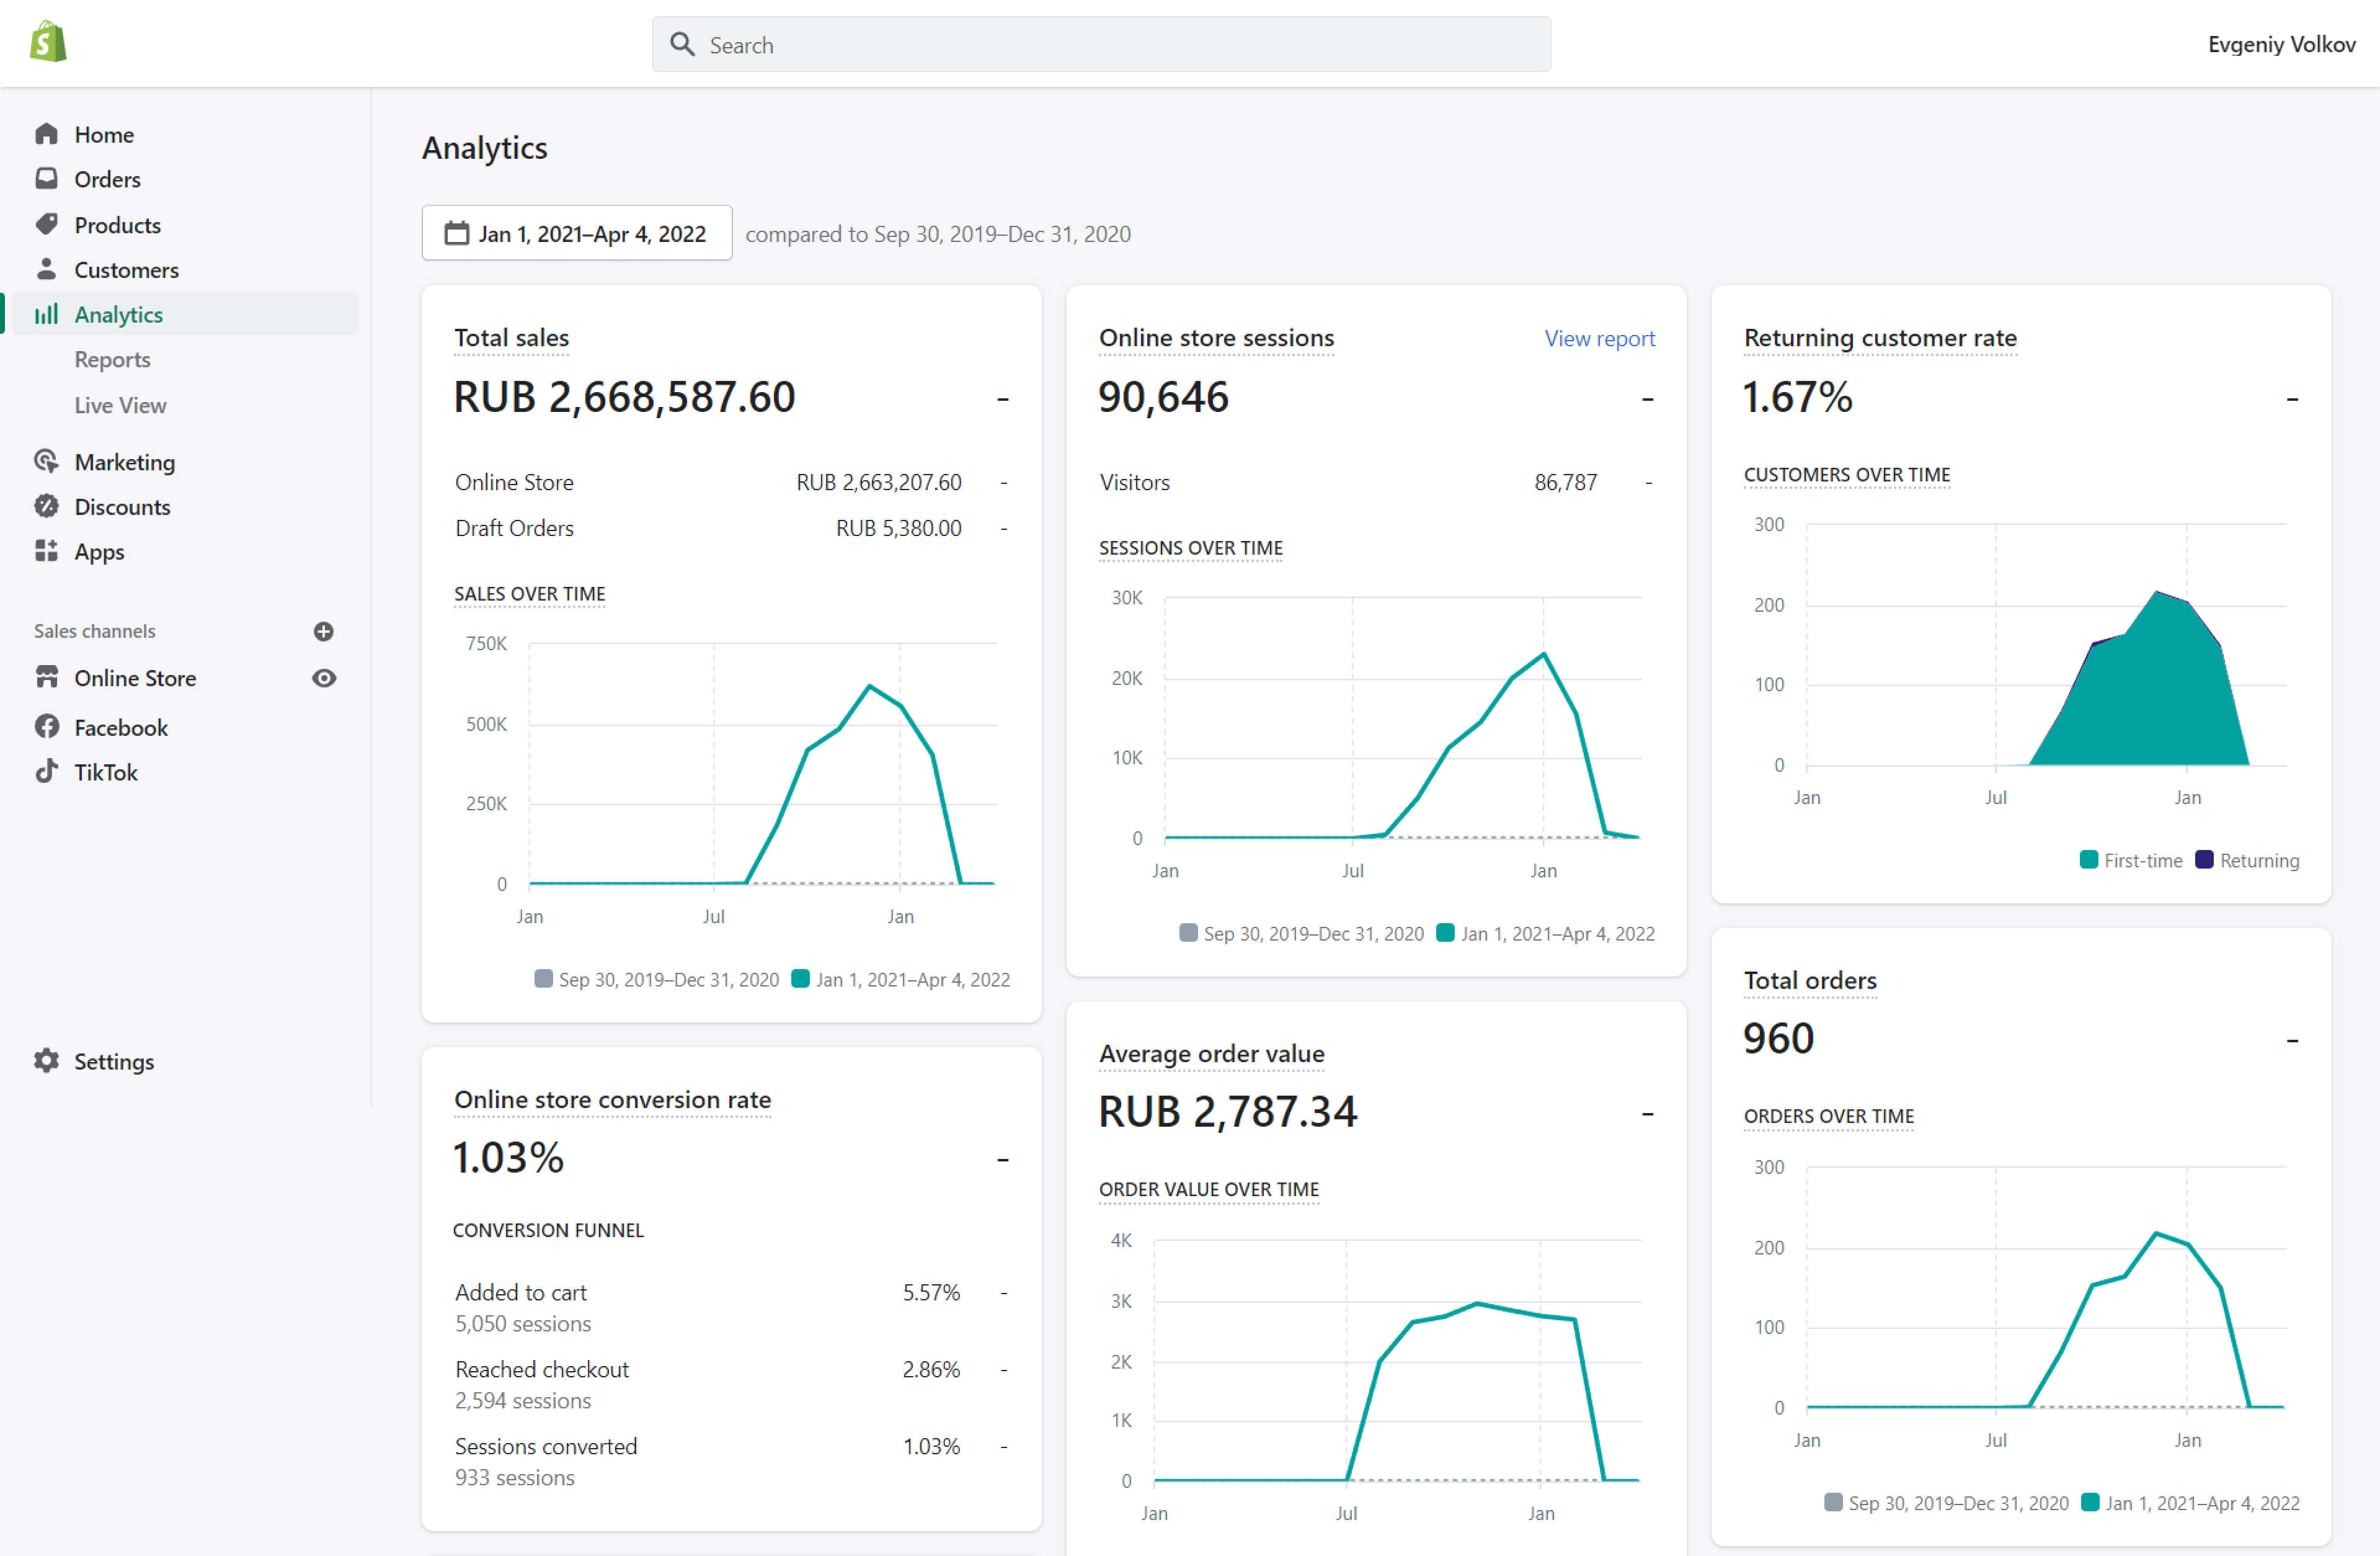The width and height of the screenshot is (2380, 1556).
Task: Add a sales channel with the plus icon
Action: tap(323, 632)
